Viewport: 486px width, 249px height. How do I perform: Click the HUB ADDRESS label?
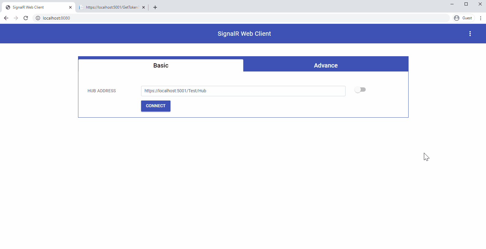(102, 91)
